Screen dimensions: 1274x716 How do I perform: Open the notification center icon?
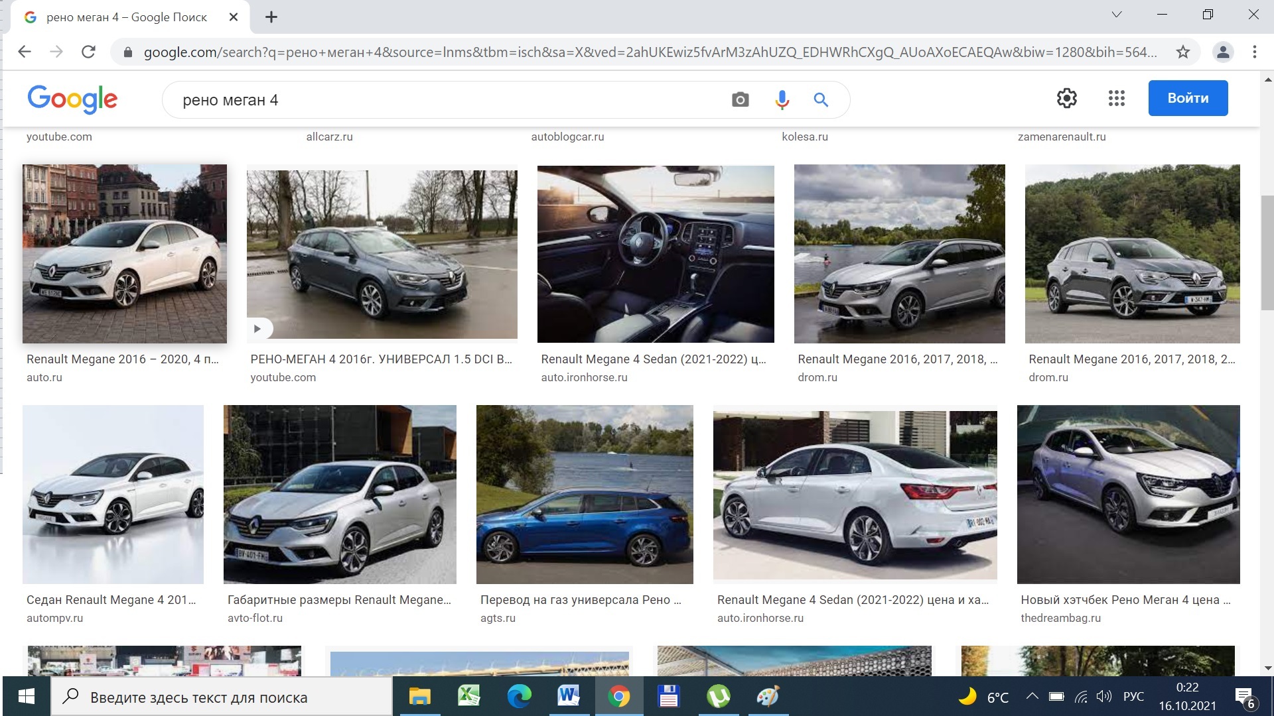coord(1245,698)
